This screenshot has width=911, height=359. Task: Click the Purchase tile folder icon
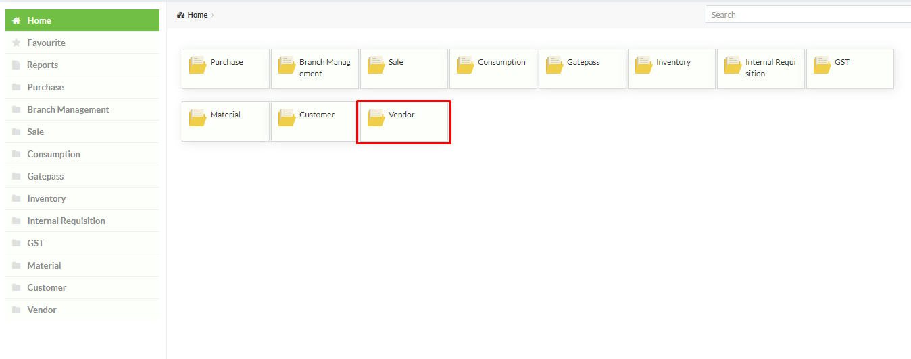point(197,65)
